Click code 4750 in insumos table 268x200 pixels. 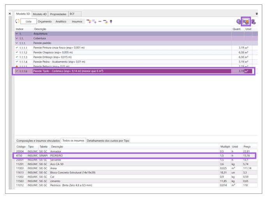19,156
